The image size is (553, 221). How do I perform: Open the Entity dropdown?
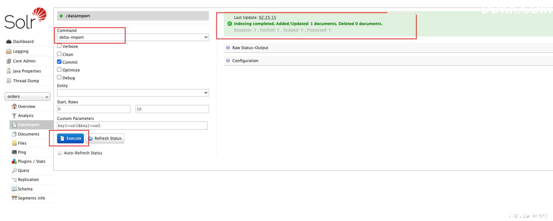point(133,93)
